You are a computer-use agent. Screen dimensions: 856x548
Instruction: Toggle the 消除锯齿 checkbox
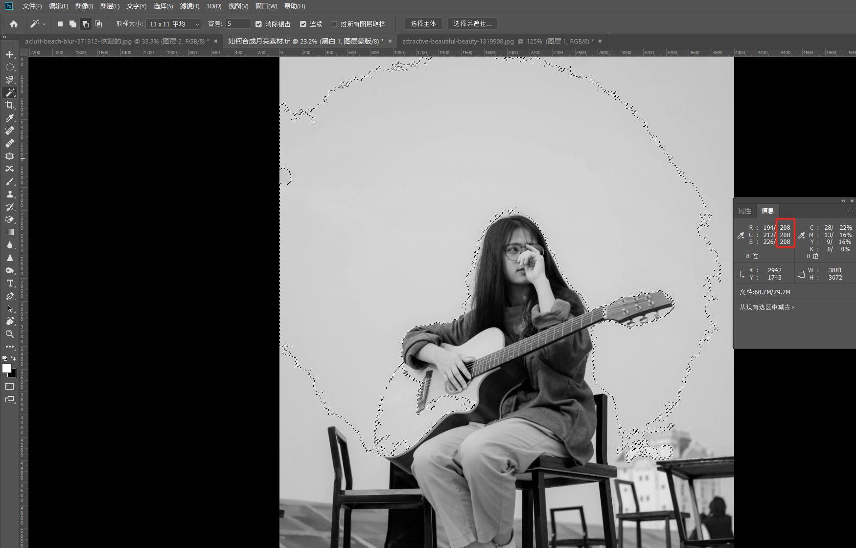(x=259, y=24)
